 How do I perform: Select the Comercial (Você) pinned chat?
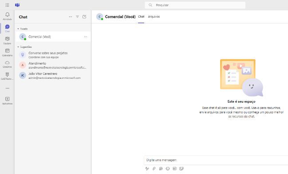tap(53, 37)
